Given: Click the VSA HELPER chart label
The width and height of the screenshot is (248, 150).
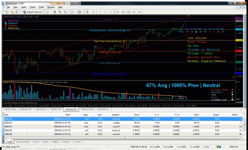Looking at the screenshot, I should coord(197,38).
